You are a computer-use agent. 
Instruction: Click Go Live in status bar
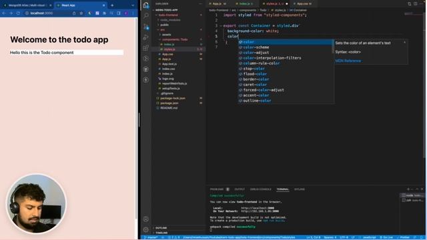(x=386, y=237)
